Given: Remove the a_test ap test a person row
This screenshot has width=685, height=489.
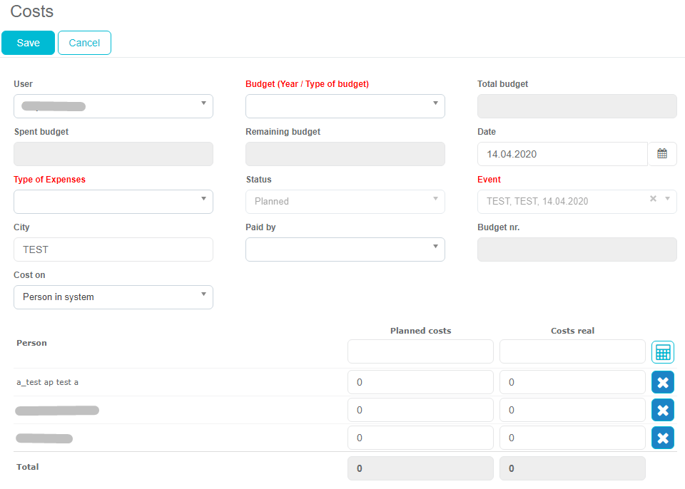Looking at the screenshot, I should click(x=662, y=383).
